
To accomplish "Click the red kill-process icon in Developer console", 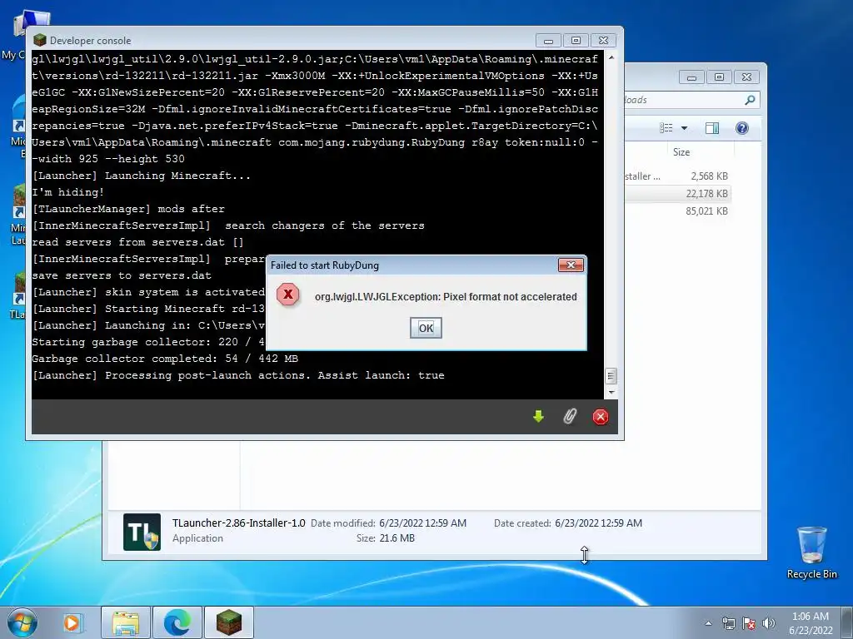I will coord(601,417).
